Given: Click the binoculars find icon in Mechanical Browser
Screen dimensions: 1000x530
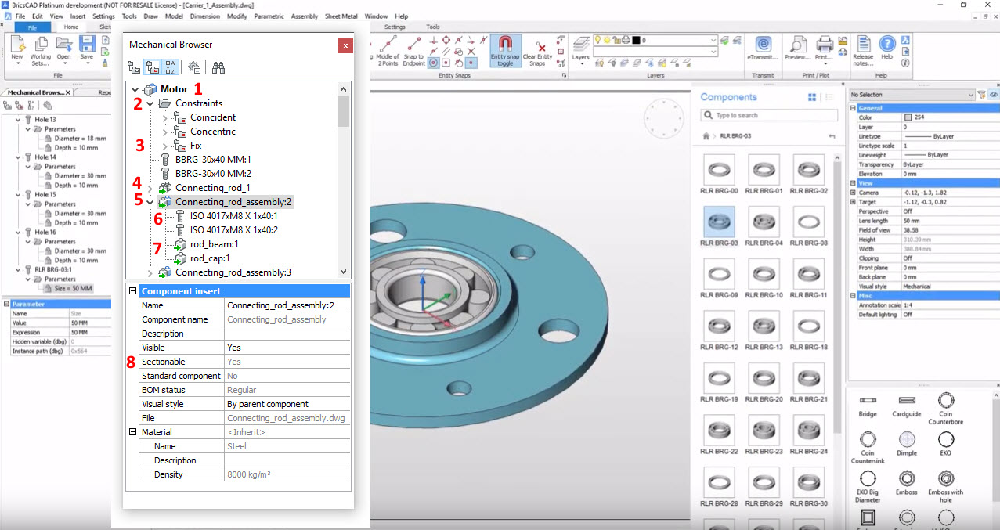Looking at the screenshot, I should click(218, 68).
